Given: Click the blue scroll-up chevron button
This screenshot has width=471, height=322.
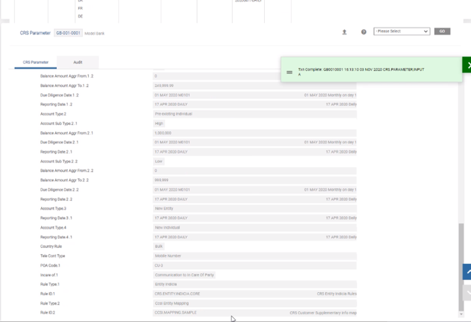Looking at the screenshot, I should point(467,272).
